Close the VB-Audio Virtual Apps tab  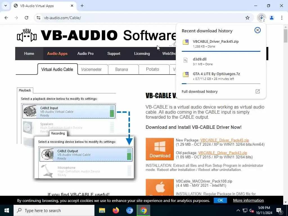point(72,6)
